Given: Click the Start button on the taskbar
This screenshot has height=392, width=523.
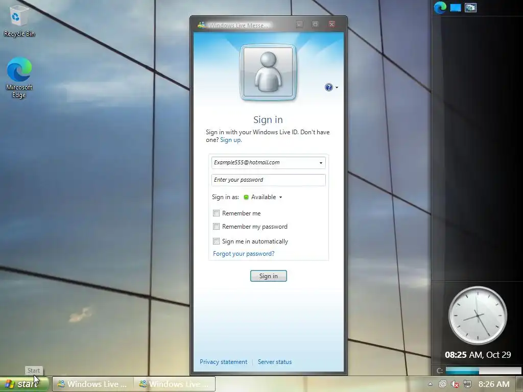Looking at the screenshot, I should (25, 384).
